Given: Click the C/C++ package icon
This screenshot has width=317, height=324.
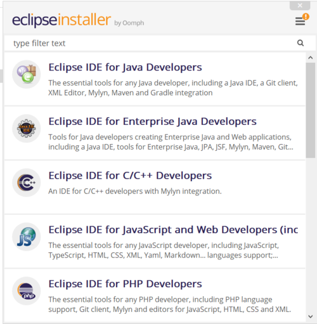Looking at the screenshot, I should pyautogui.click(x=27, y=183).
